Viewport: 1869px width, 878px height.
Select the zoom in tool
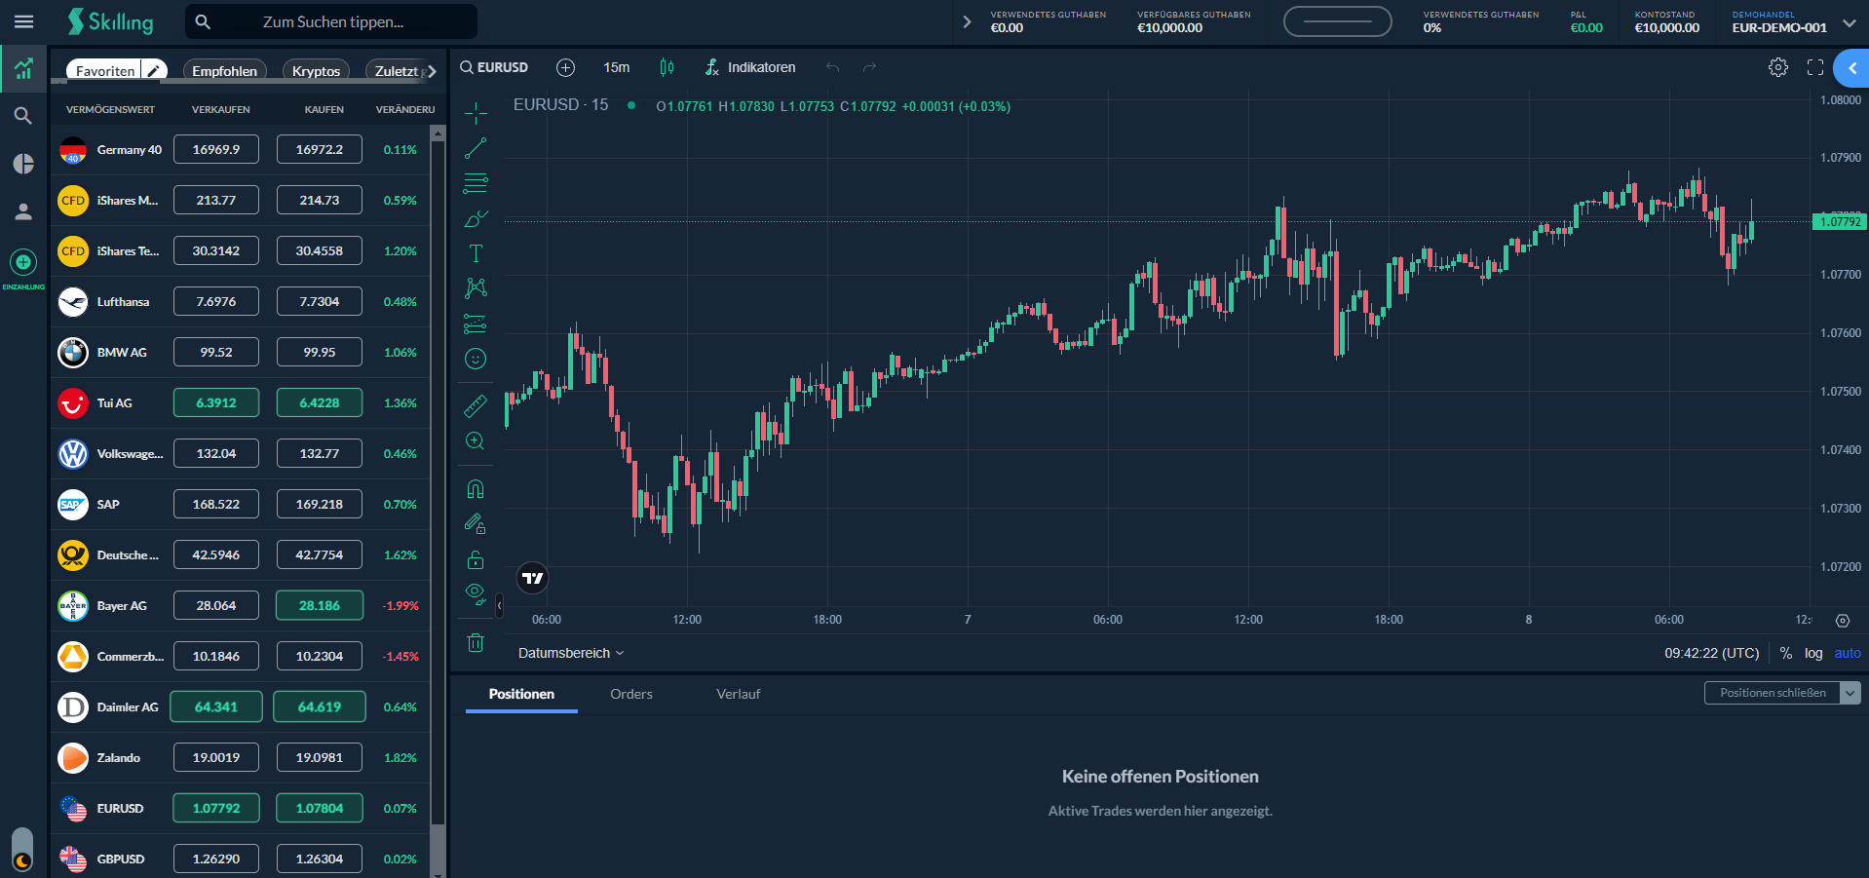[476, 440]
